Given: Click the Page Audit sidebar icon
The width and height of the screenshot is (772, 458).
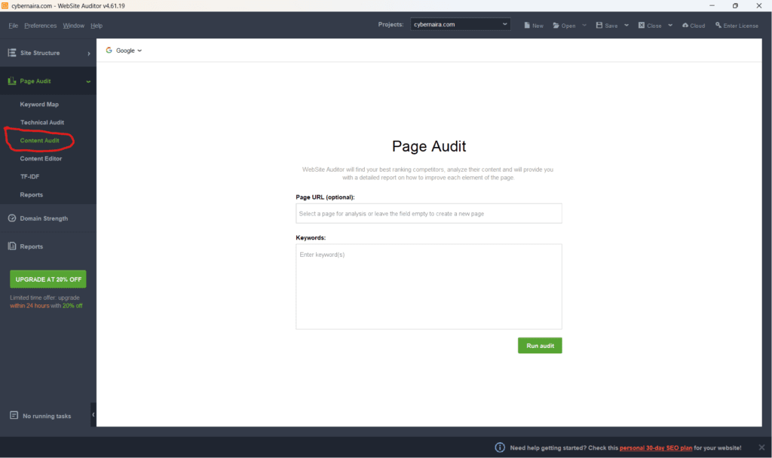Looking at the screenshot, I should (12, 81).
